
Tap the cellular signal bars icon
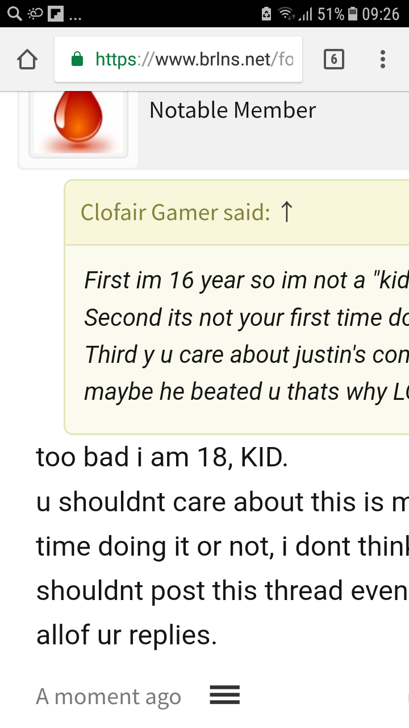pyautogui.click(x=307, y=14)
